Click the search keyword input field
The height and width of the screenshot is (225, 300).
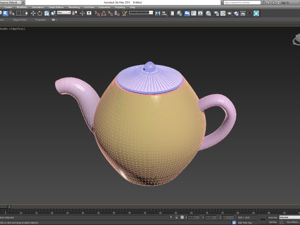coord(242,2)
